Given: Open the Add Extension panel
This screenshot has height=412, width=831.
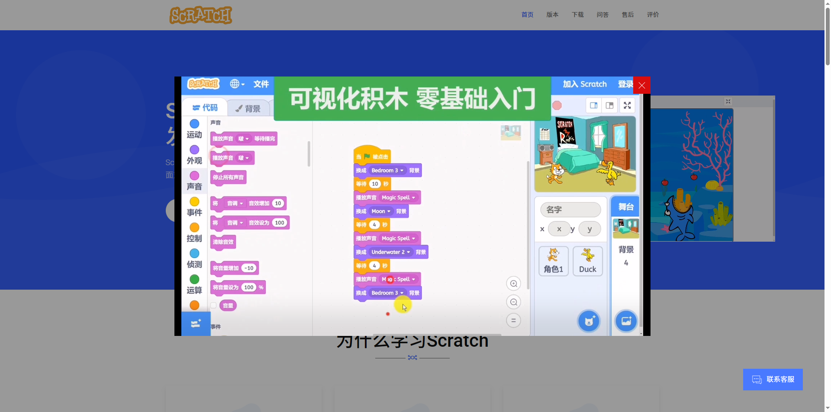Looking at the screenshot, I should coord(196,323).
